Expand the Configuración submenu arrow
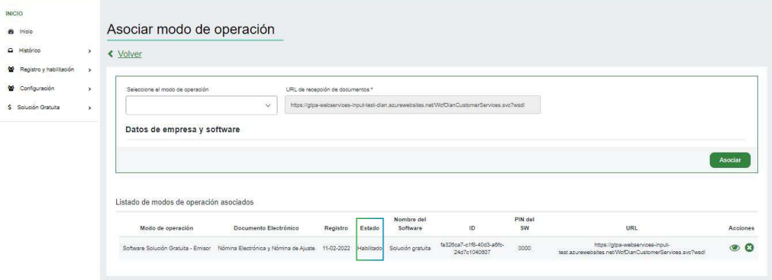 coord(90,88)
